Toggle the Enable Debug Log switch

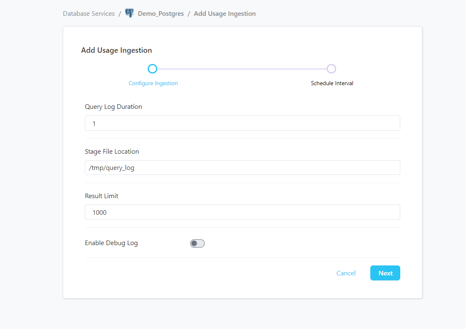(x=197, y=243)
